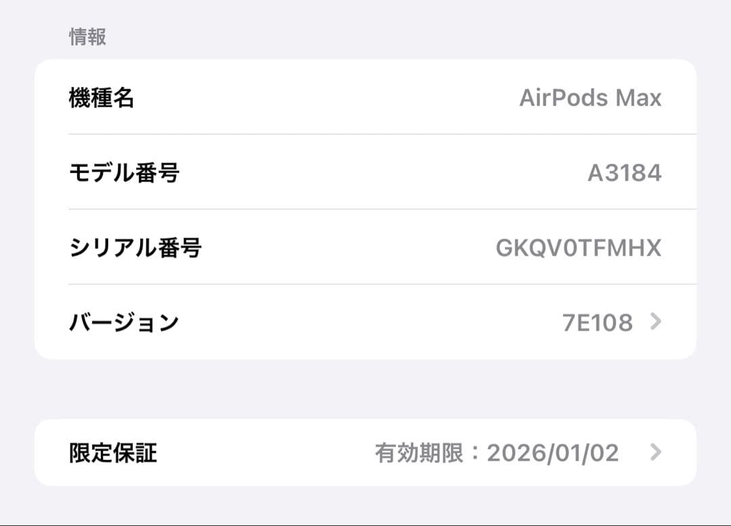The width and height of the screenshot is (731, 526).
Task: Select the モデル番号 row
Action: pyautogui.click(x=365, y=172)
